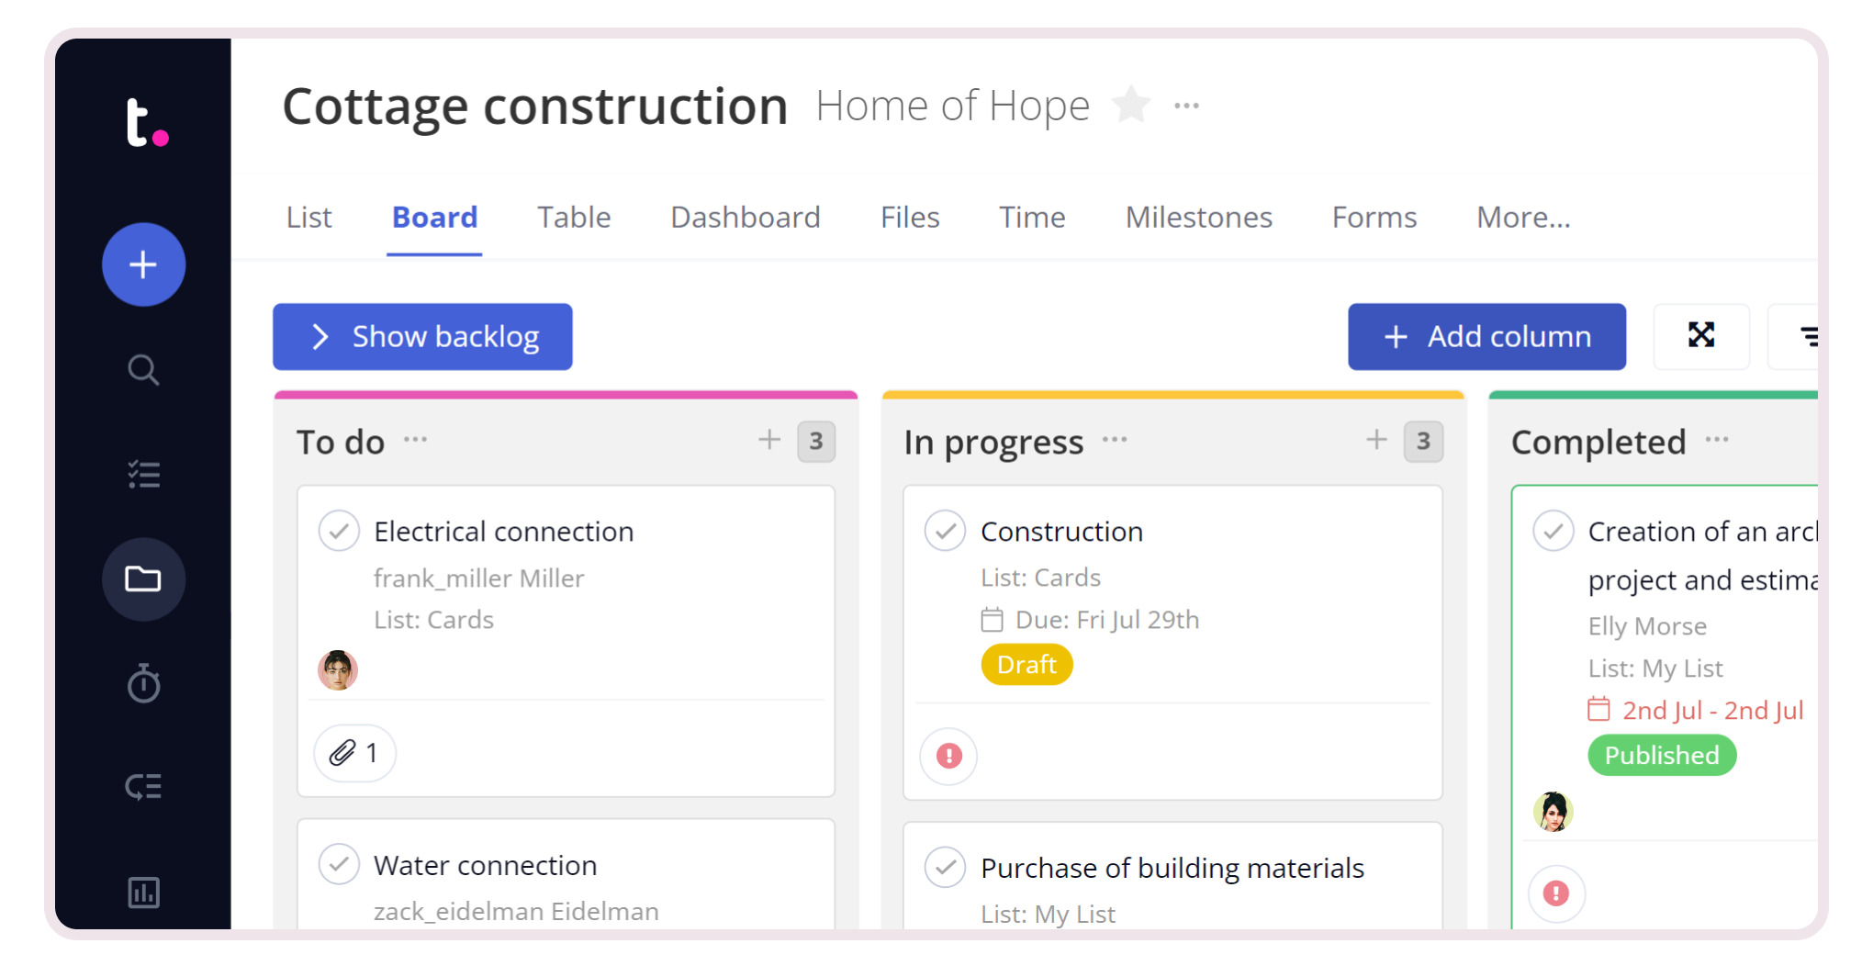Click the avatar on Electrical connection card

338,670
